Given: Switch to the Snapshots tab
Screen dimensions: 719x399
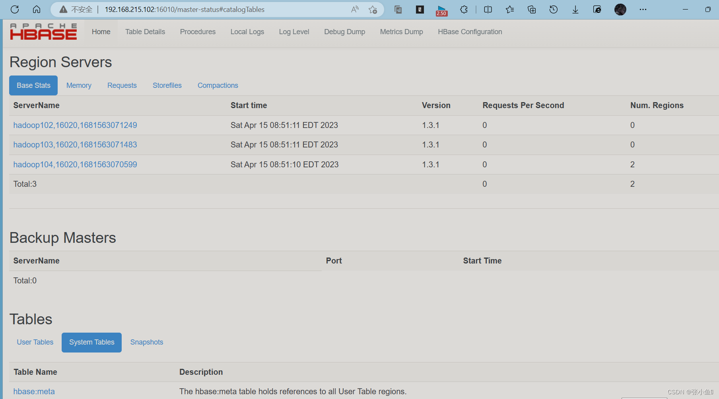Looking at the screenshot, I should pyautogui.click(x=146, y=342).
